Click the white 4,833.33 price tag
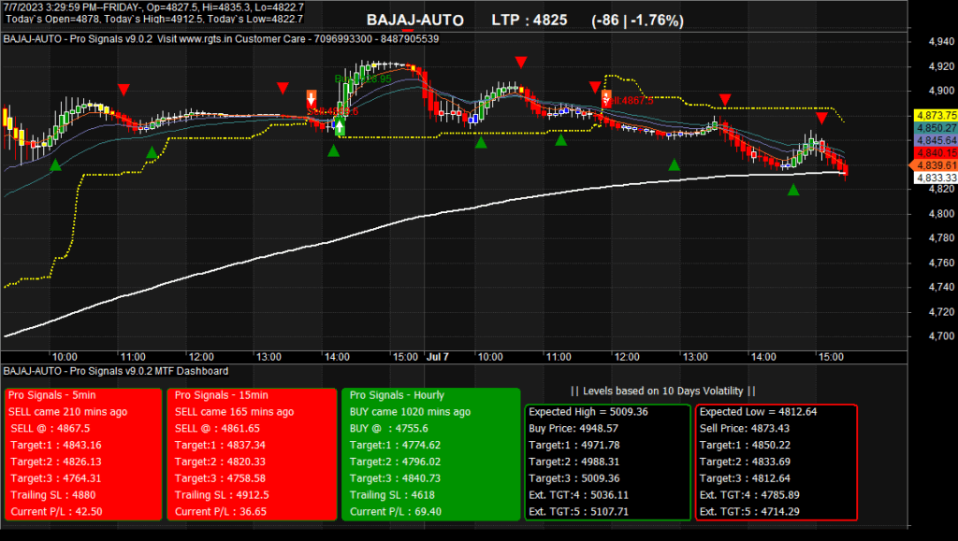The image size is (958, 541). [x=936, y=178]
